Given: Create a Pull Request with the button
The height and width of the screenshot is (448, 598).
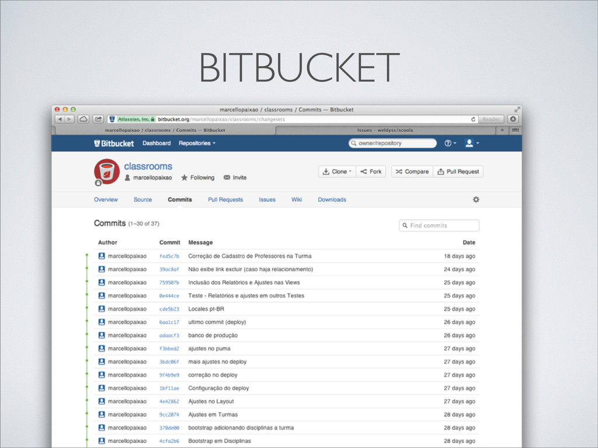Looking at the screenshot, I should coord(458,172).
